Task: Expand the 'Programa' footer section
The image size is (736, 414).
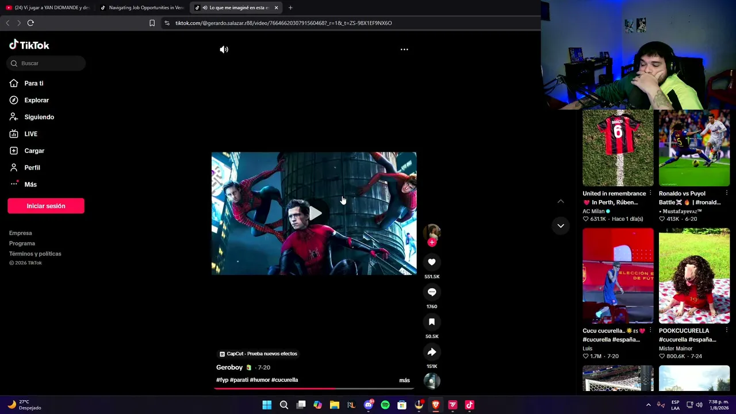Action: click(22, 243)
